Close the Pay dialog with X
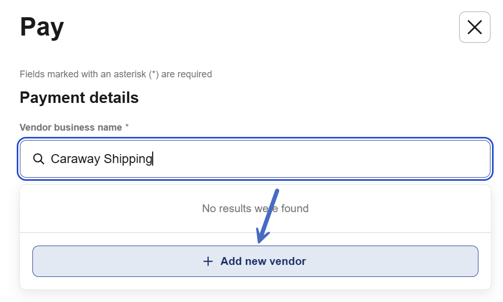 (x=474, y=27)
